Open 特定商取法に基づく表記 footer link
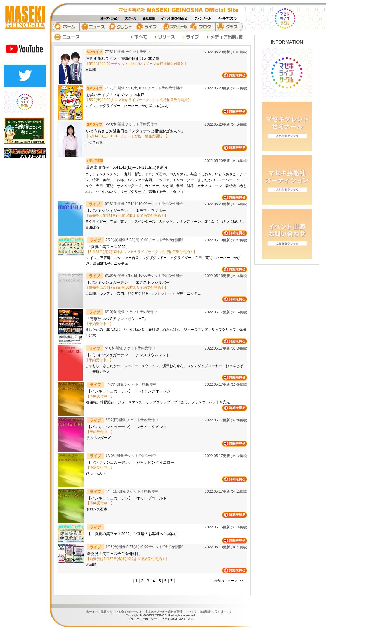This screenshot has height=633, width=375. [x=178, y=619]
